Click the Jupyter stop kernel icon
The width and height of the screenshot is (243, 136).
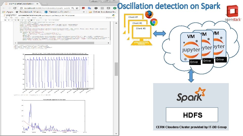click(x=31, y=20)
